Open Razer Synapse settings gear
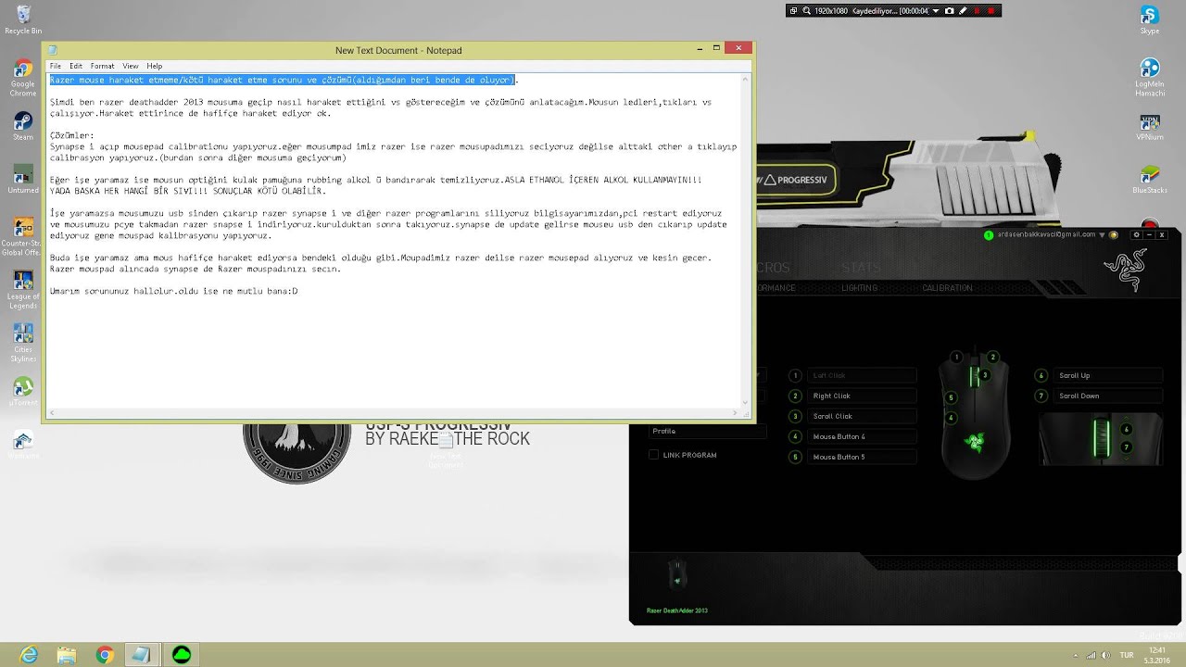The height and width of the screenshot is (667, 1186). (1136, 234)
